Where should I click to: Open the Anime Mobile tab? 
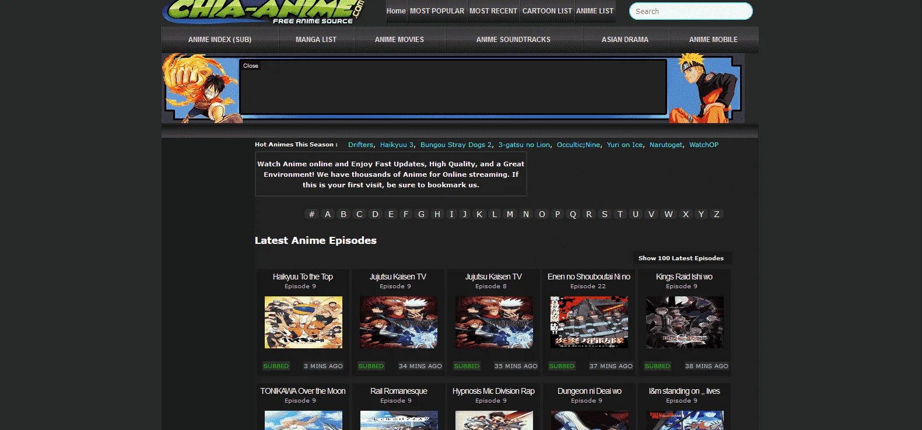point(713,40)
